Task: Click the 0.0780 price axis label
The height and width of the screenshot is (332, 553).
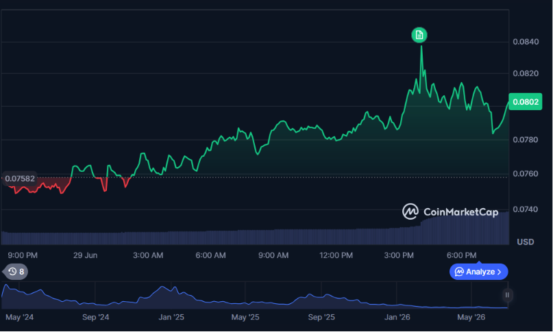Action: point(526,140)
